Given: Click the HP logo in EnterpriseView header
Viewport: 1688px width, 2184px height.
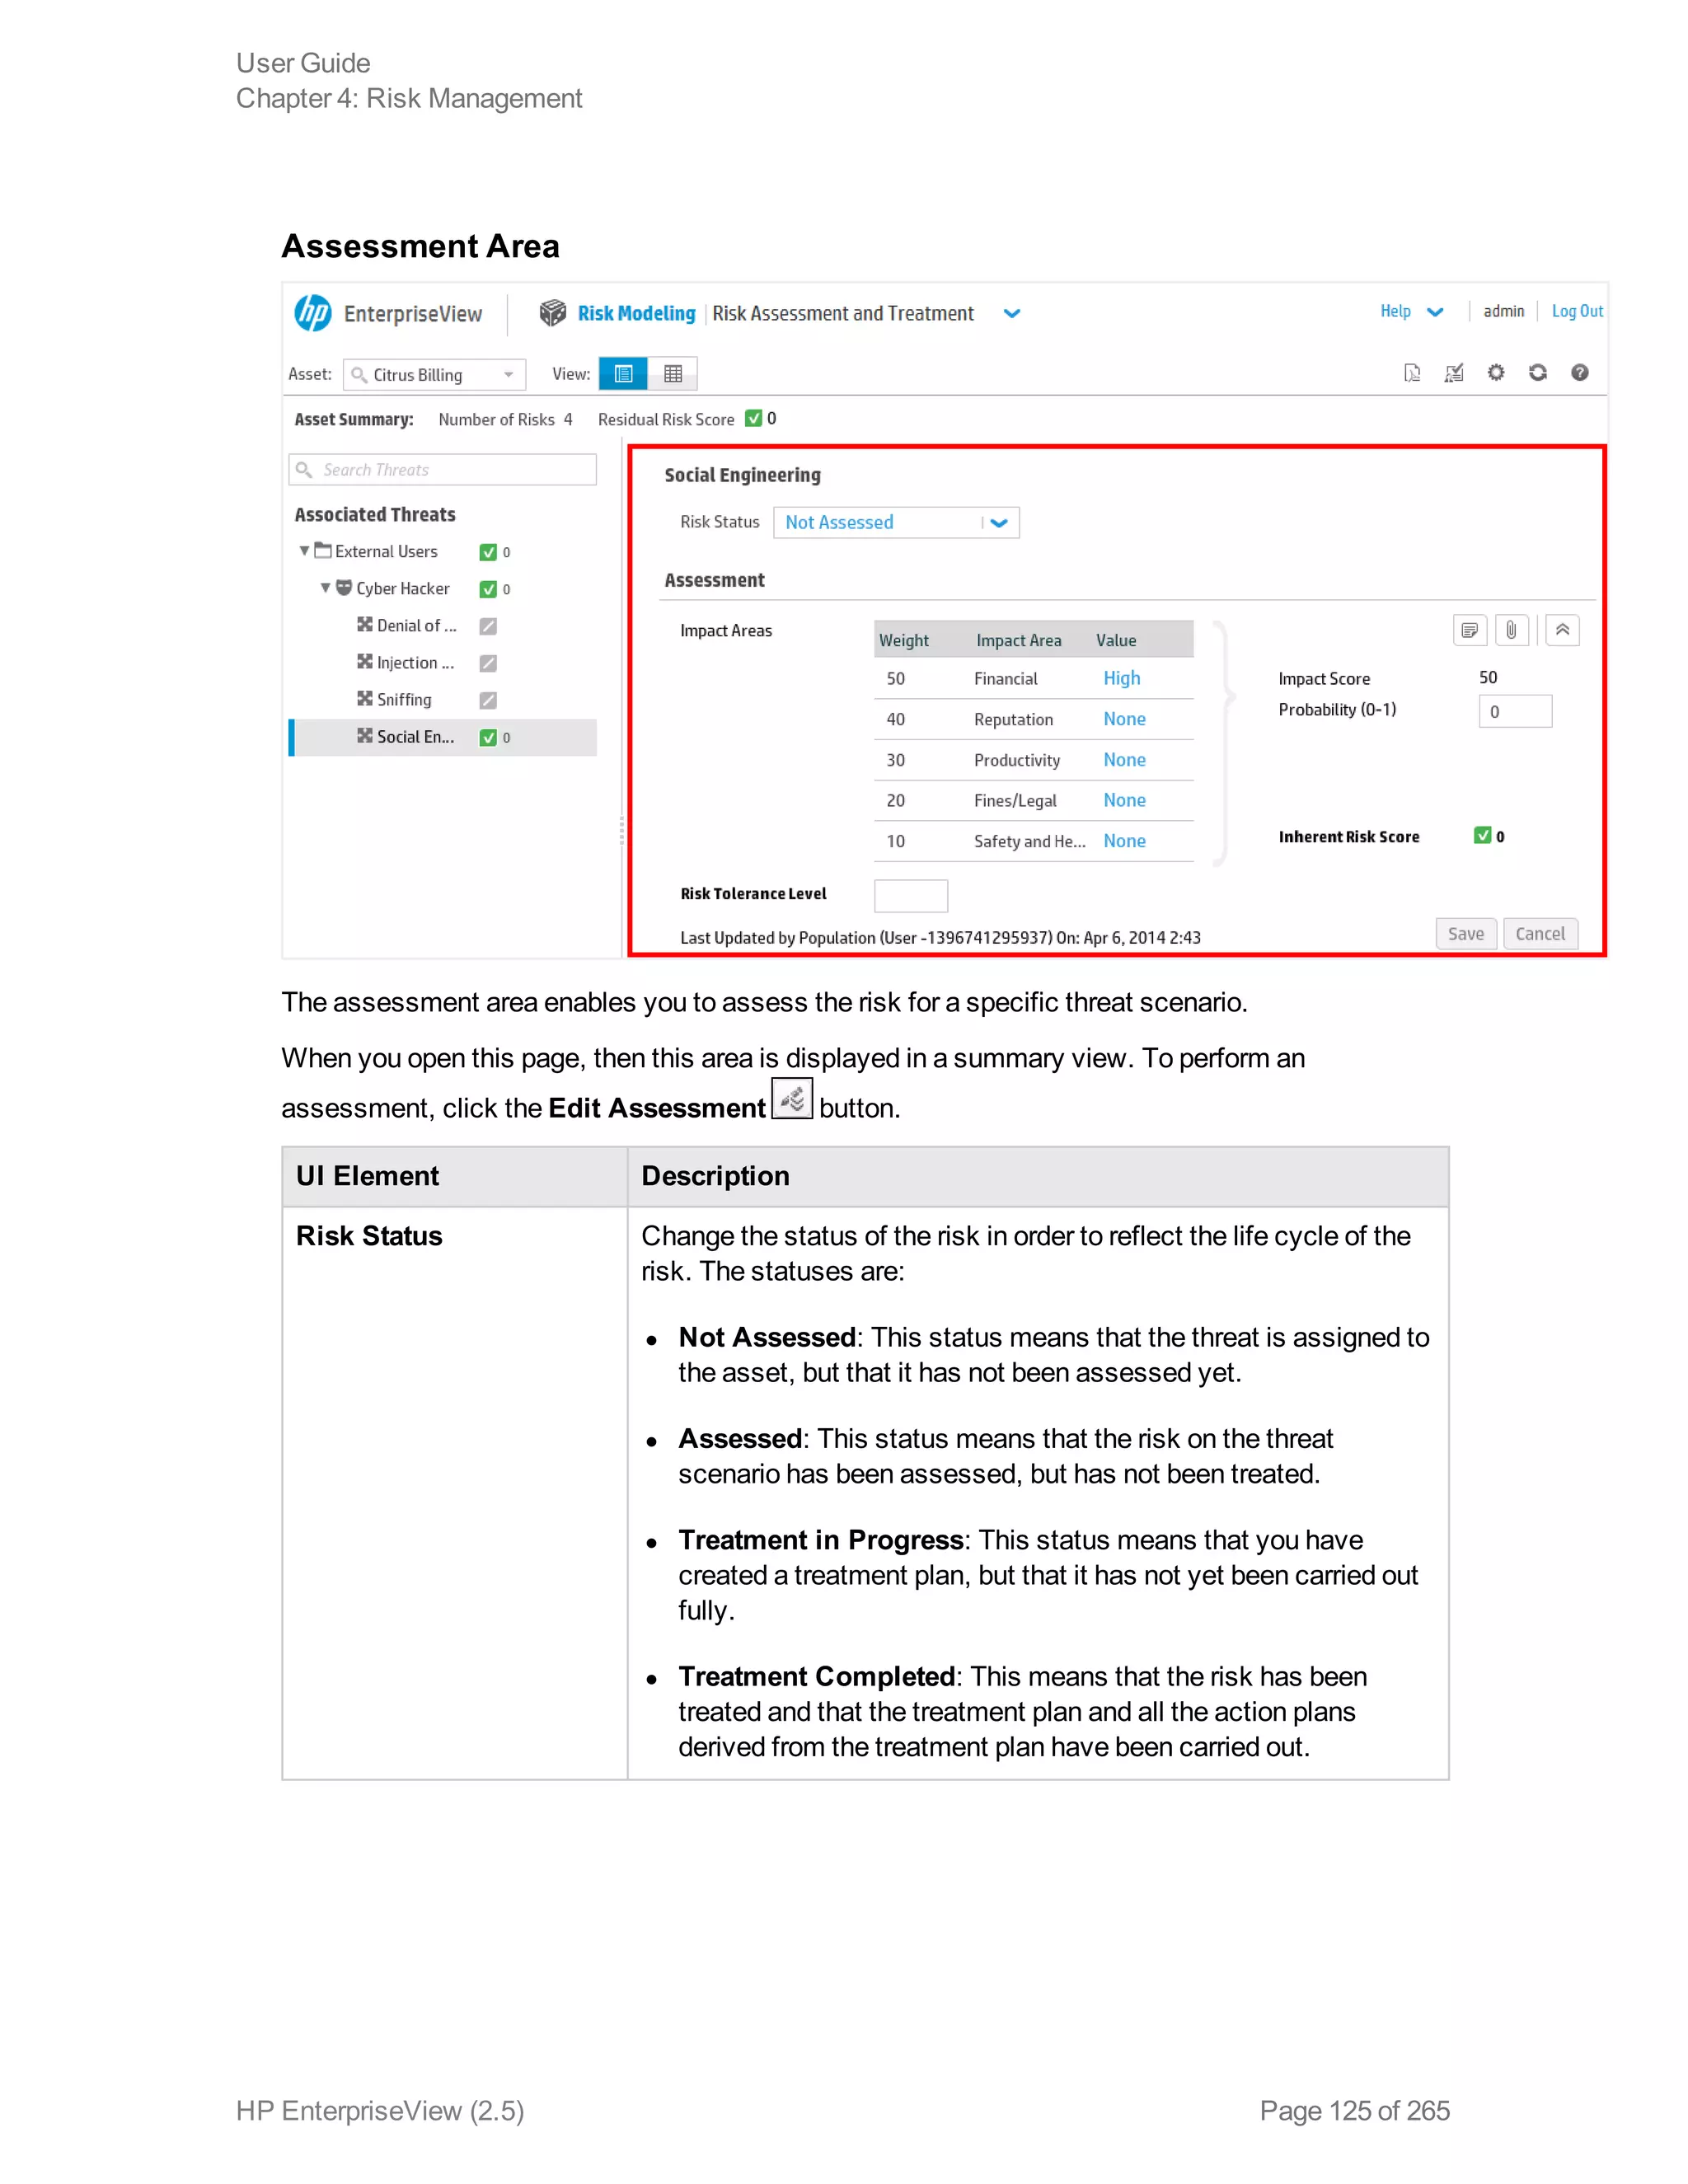Looking at the screenshot, I should (313, 313).
